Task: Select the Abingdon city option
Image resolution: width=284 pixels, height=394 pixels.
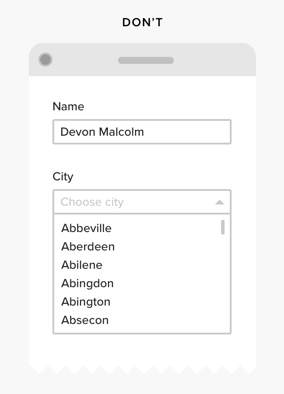Action: pyautogui.click(x=87, y=283)
